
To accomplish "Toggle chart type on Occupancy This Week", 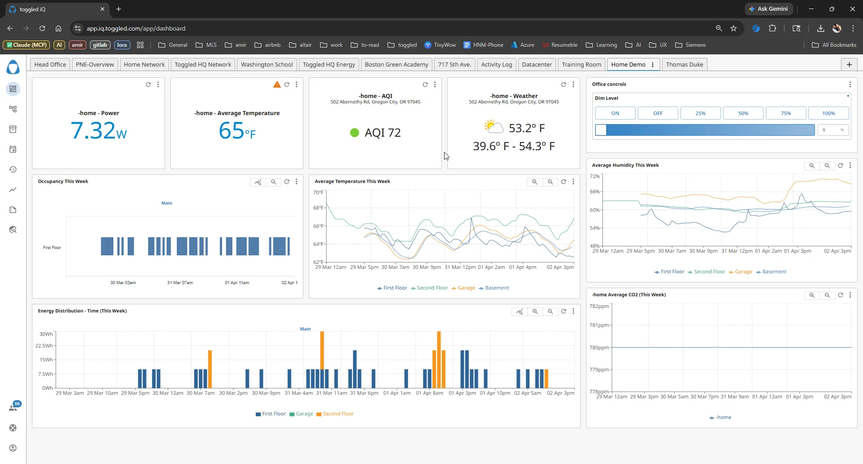I will (x=258, y=182).
